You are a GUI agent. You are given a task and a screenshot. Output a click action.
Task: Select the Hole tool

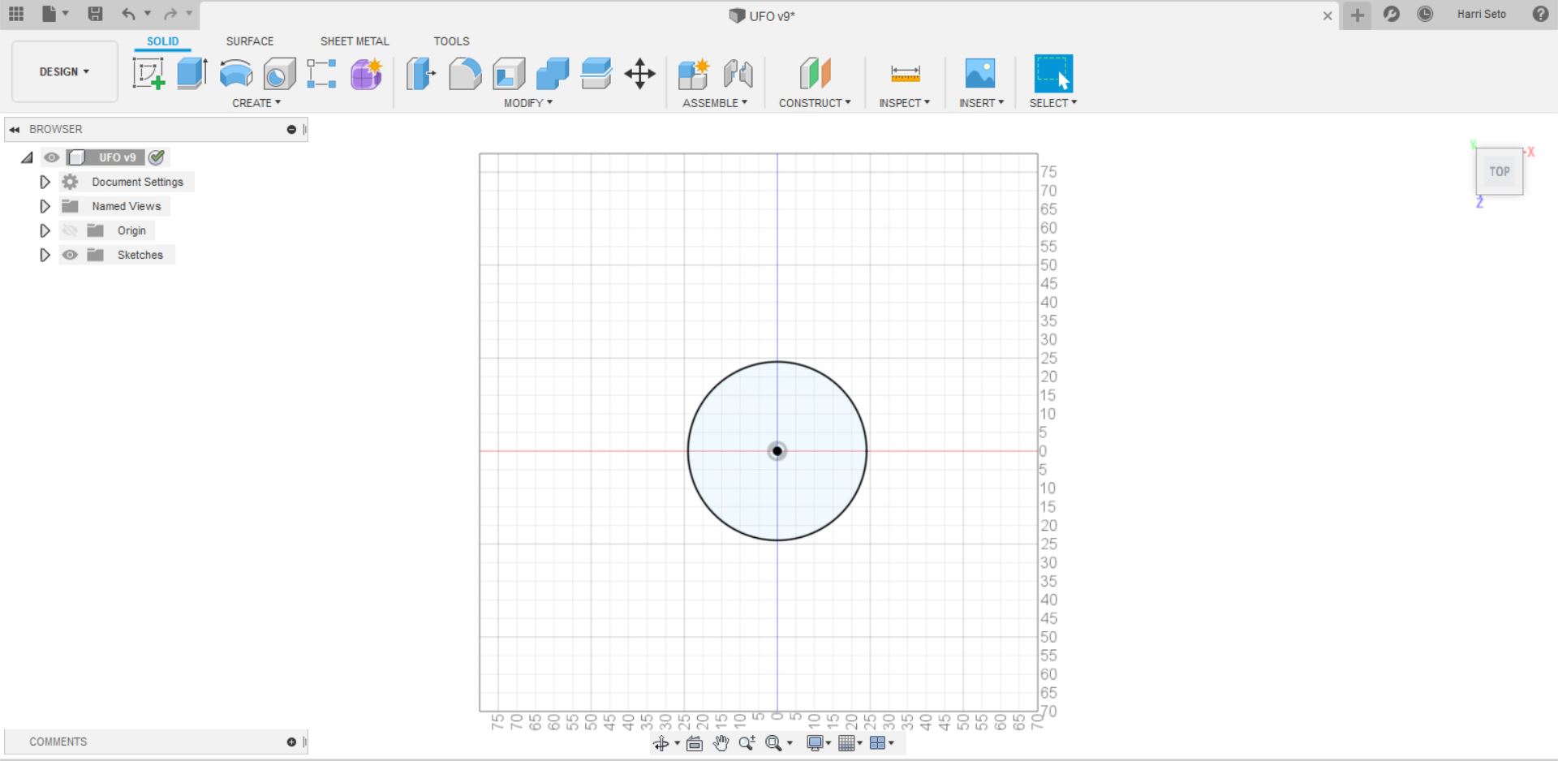point(280,74)
